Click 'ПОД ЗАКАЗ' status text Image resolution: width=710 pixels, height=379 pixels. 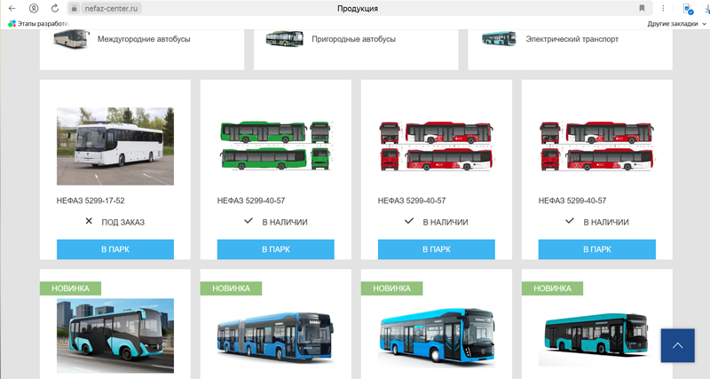tap(122, 222)
